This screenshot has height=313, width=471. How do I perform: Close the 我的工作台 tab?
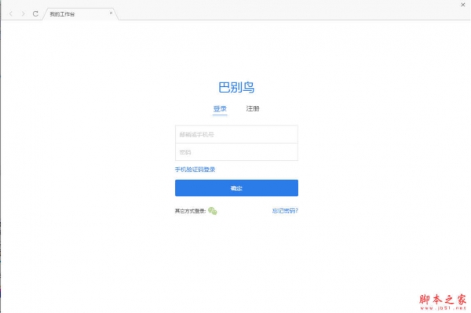111,13
